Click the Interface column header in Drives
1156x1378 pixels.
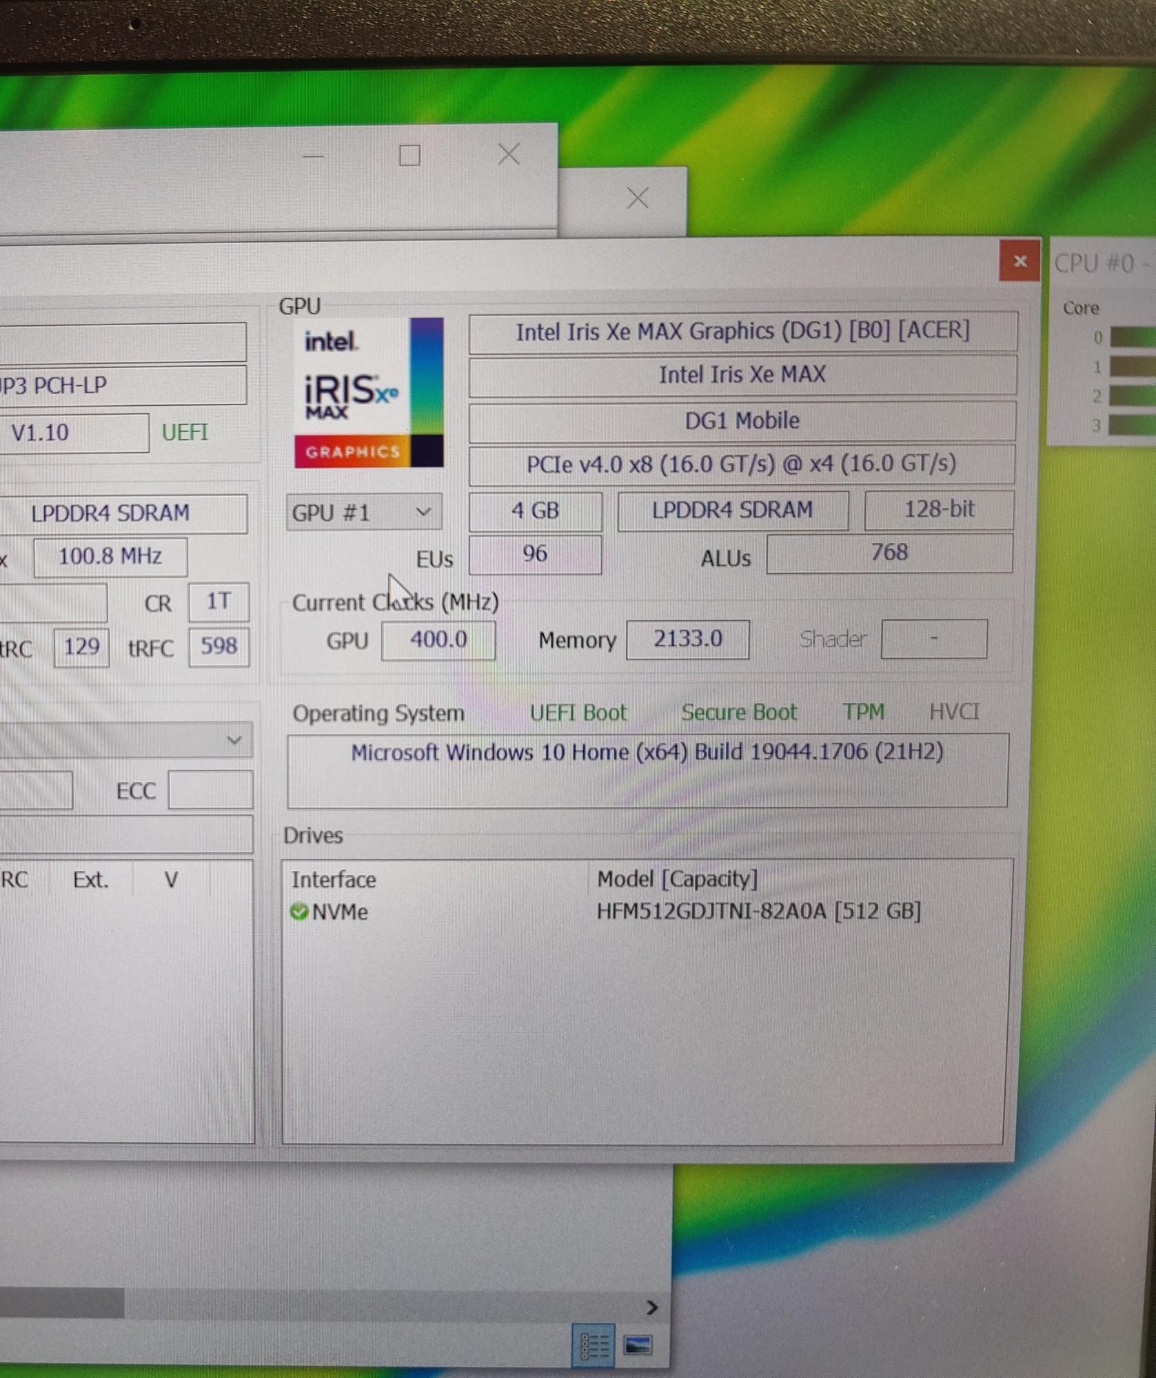tap(334, 880)
